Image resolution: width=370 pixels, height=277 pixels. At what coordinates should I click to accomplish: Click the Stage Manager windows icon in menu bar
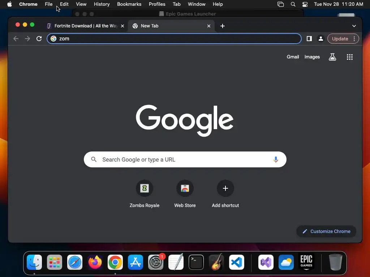280,4
